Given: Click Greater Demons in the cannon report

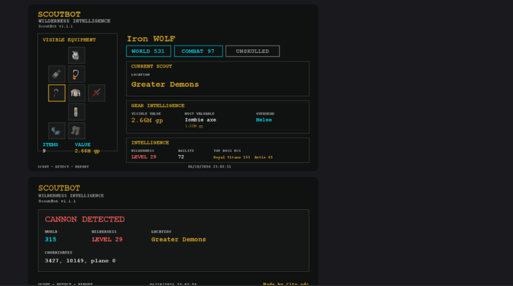Looking at the screenshot, I should coord(178,240).
